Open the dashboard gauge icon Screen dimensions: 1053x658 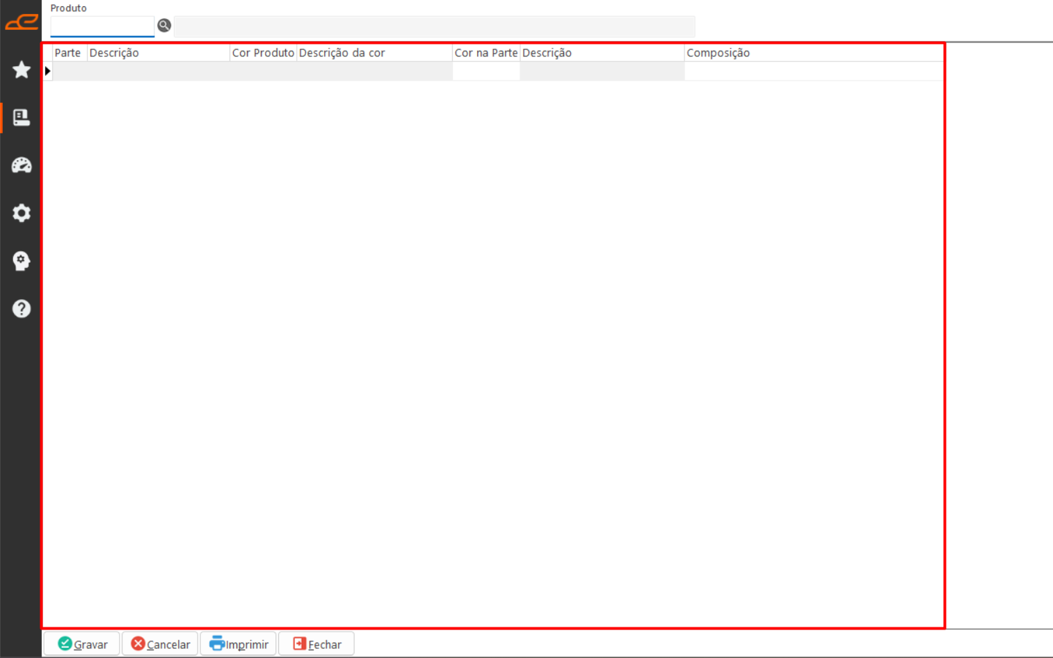(22, 165)
